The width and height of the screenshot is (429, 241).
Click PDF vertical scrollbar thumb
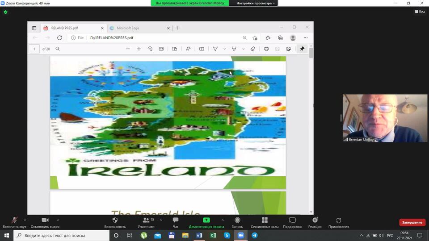[311, 53]
